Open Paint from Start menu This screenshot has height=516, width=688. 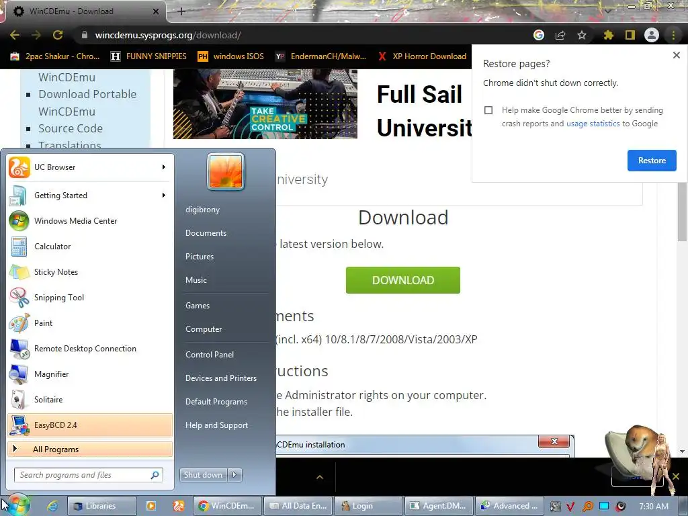coord(90,323)
